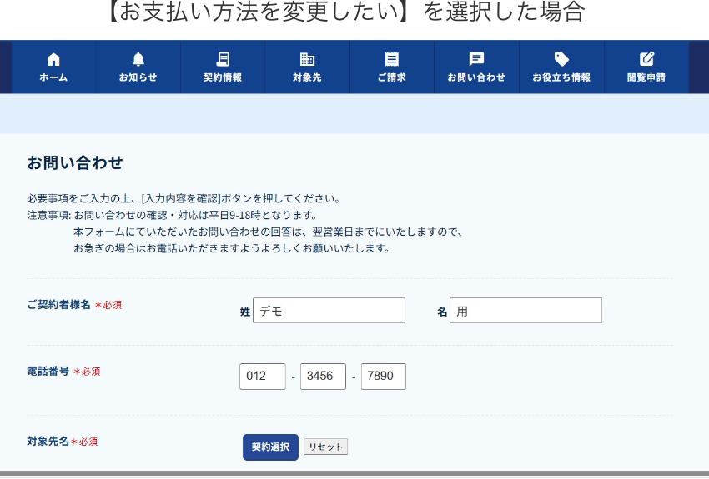
Task: Click the 契約選択 button
Action: coord(270,447)
